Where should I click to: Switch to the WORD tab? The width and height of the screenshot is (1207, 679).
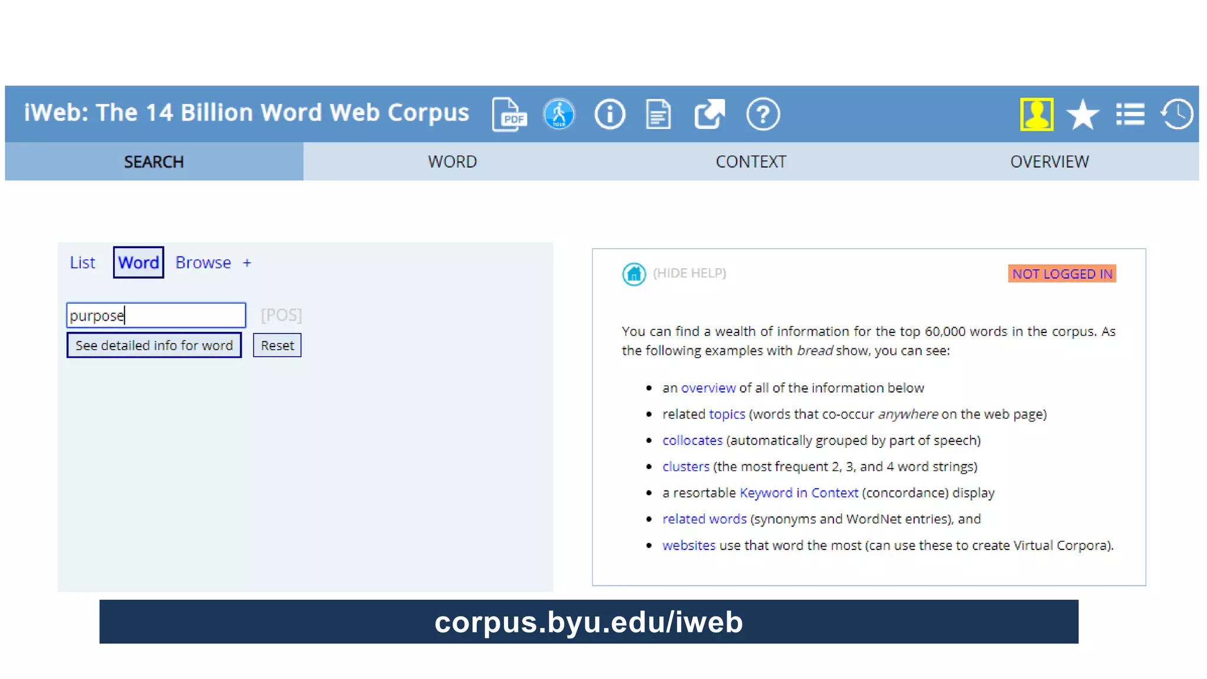tap(452, 161)
